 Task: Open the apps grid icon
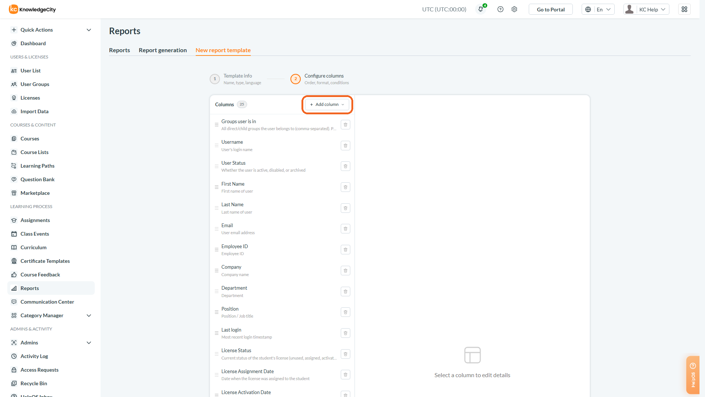point(684,9)
